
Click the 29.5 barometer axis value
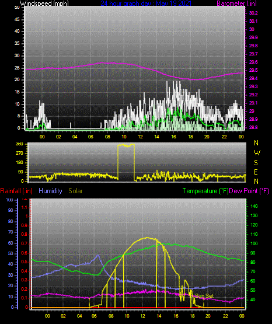(253, 71)
